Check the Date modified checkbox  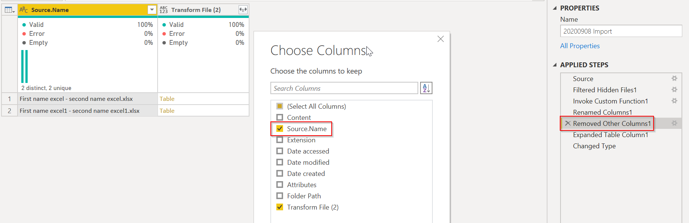(280, 162)
